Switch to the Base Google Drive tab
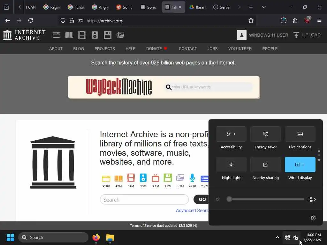327x245 pixels. pos(198,7)
